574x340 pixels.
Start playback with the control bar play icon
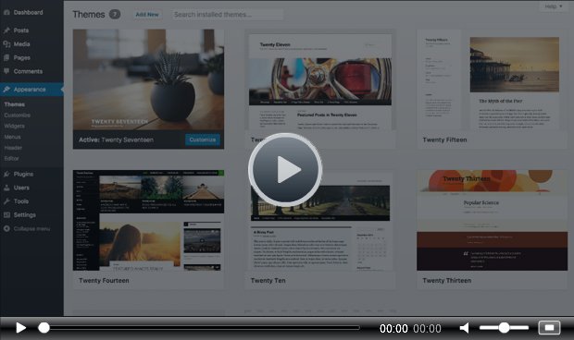[21, 328]
